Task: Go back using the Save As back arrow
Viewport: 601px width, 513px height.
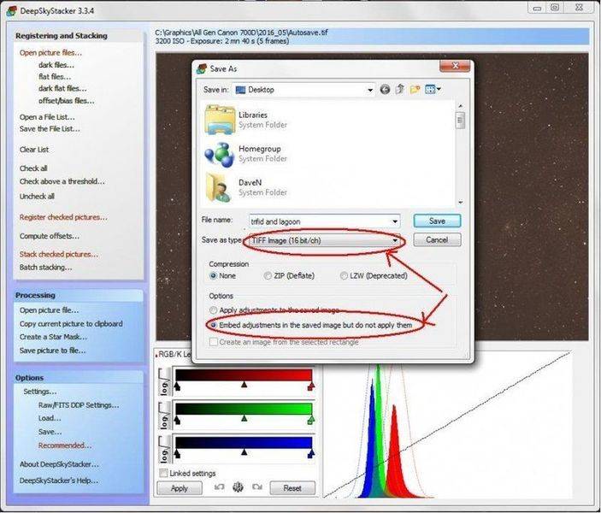Action: (386, 89)
